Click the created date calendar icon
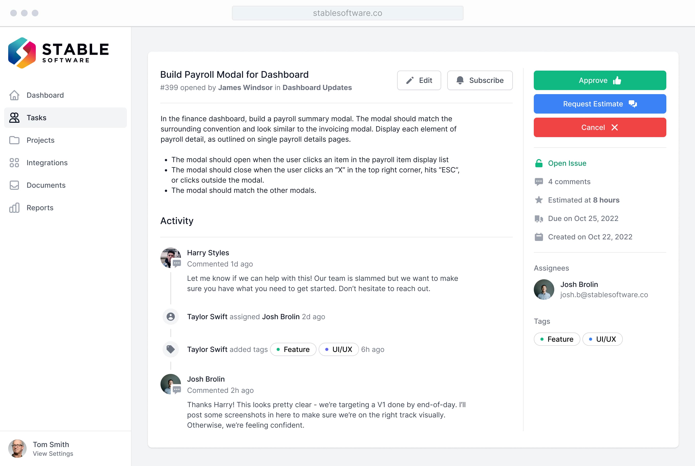 [x=539, y=237]
